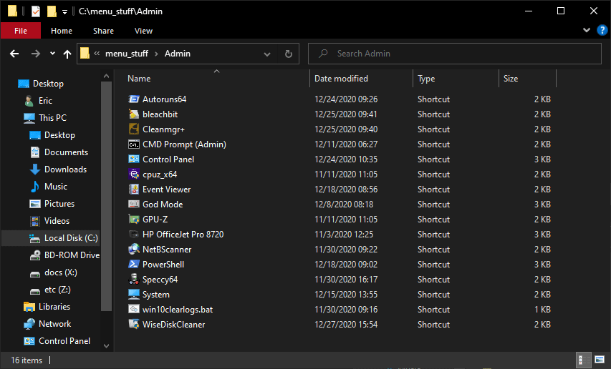Select the bleachbit shortcut icon

(x=134, y=114)
